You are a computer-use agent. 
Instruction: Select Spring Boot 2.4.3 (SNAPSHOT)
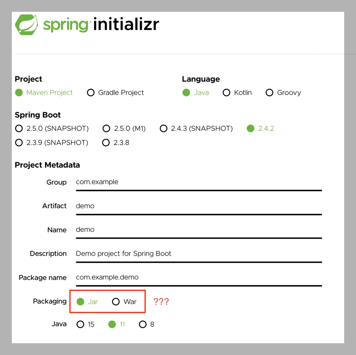click(164, 128)
